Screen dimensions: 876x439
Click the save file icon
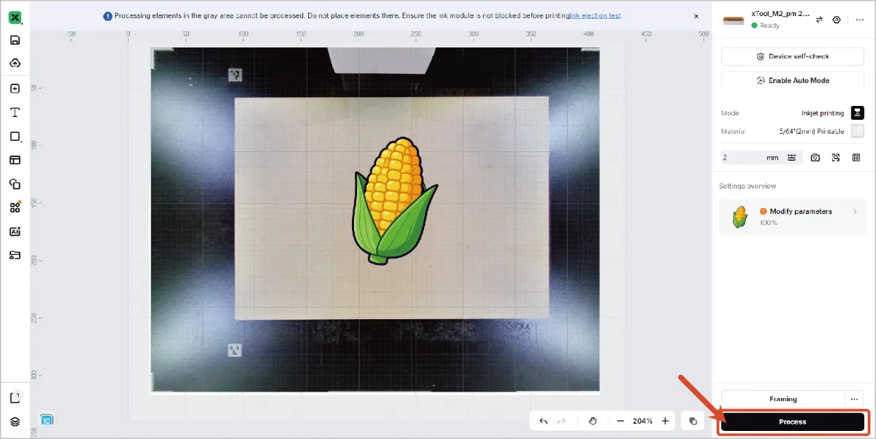pyautogui.click(x=15, y=41)
